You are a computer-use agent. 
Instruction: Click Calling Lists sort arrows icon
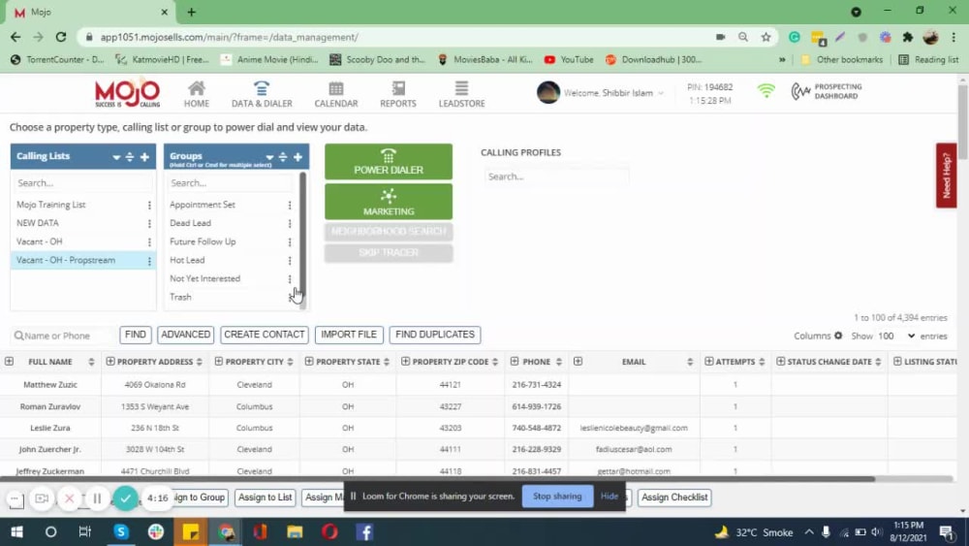[130, 157]
